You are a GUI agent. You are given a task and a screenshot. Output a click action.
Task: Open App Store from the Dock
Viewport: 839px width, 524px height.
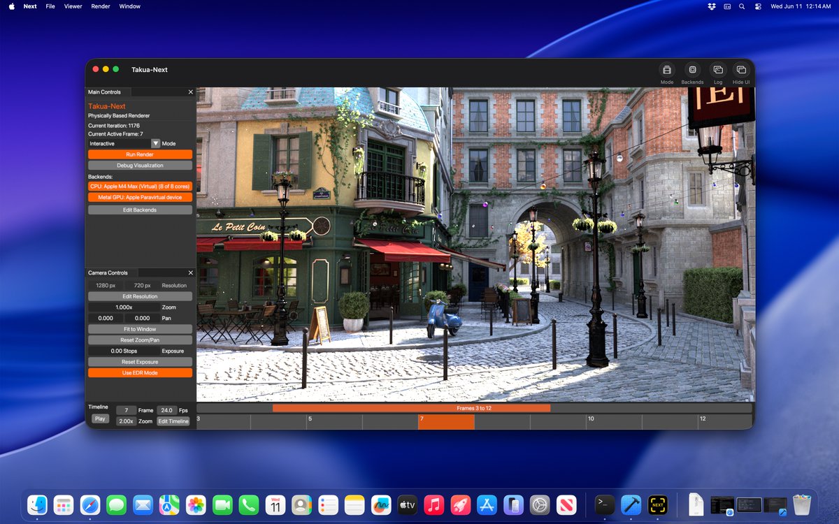tap(487, 504)
